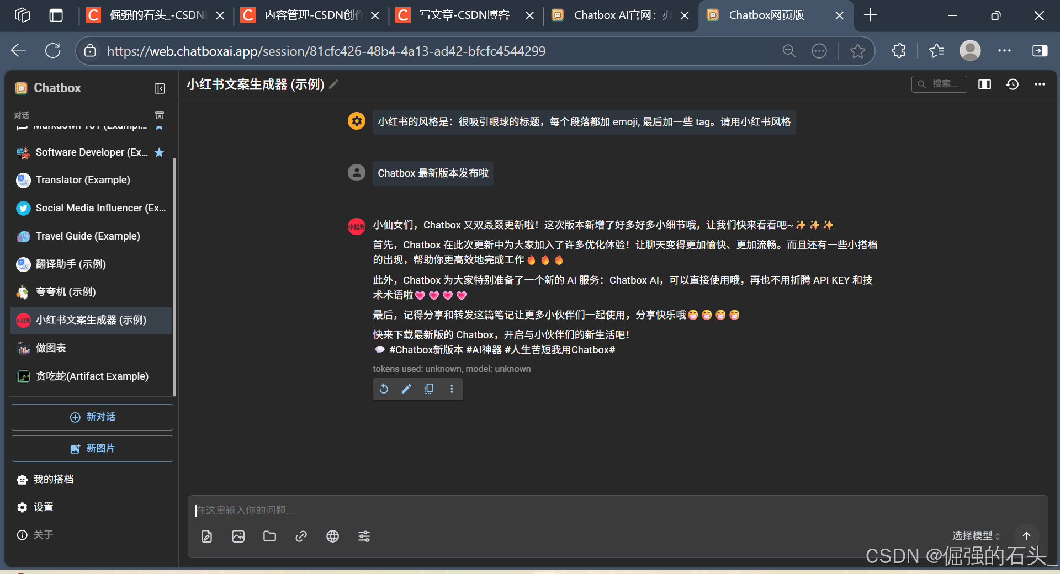
Task: Open browser workspaces icon
Action: (x=22, y=15)
